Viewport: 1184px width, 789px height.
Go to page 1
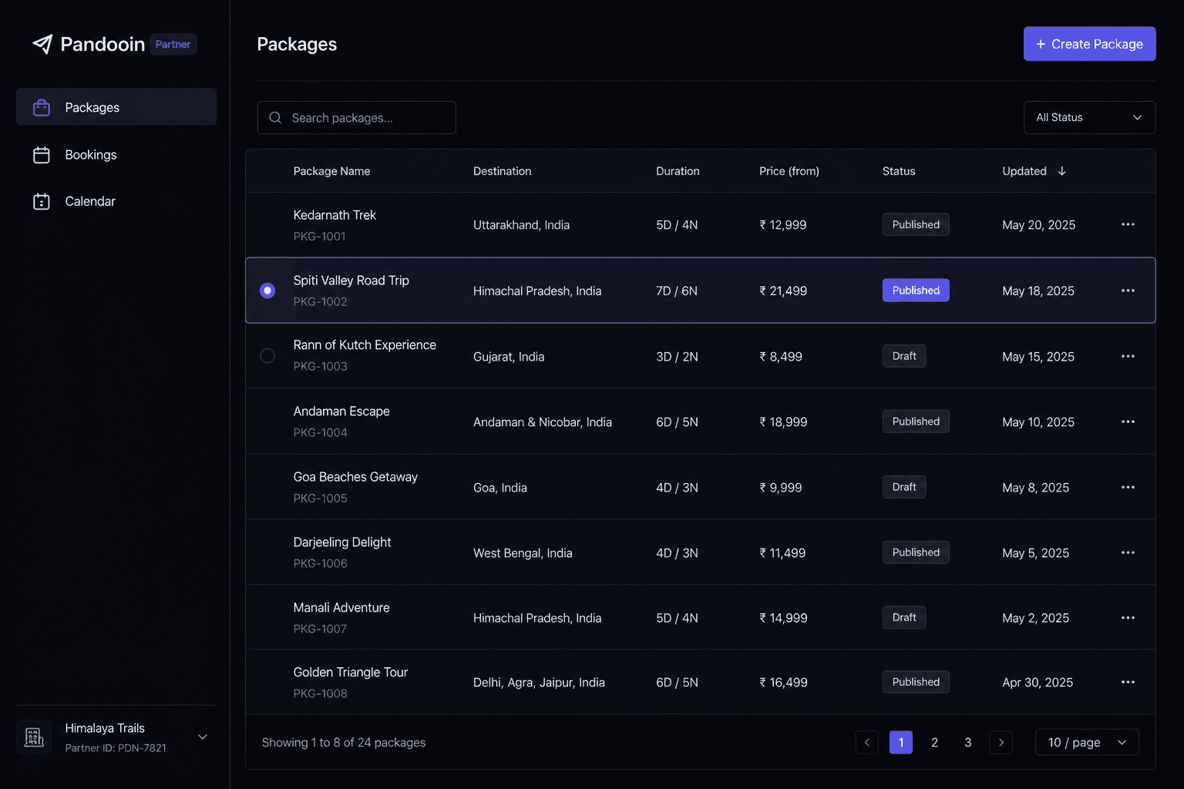[x=901, y=742]
